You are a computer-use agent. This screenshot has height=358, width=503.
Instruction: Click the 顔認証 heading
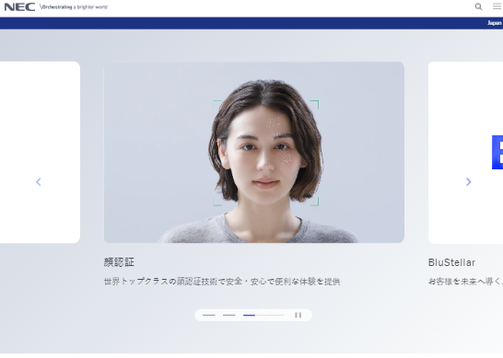tap(119, 262)
